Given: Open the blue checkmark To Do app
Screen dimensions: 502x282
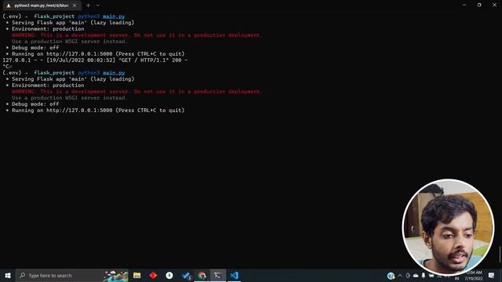Looking at the screenshot, I should click(x=186, y=275).
